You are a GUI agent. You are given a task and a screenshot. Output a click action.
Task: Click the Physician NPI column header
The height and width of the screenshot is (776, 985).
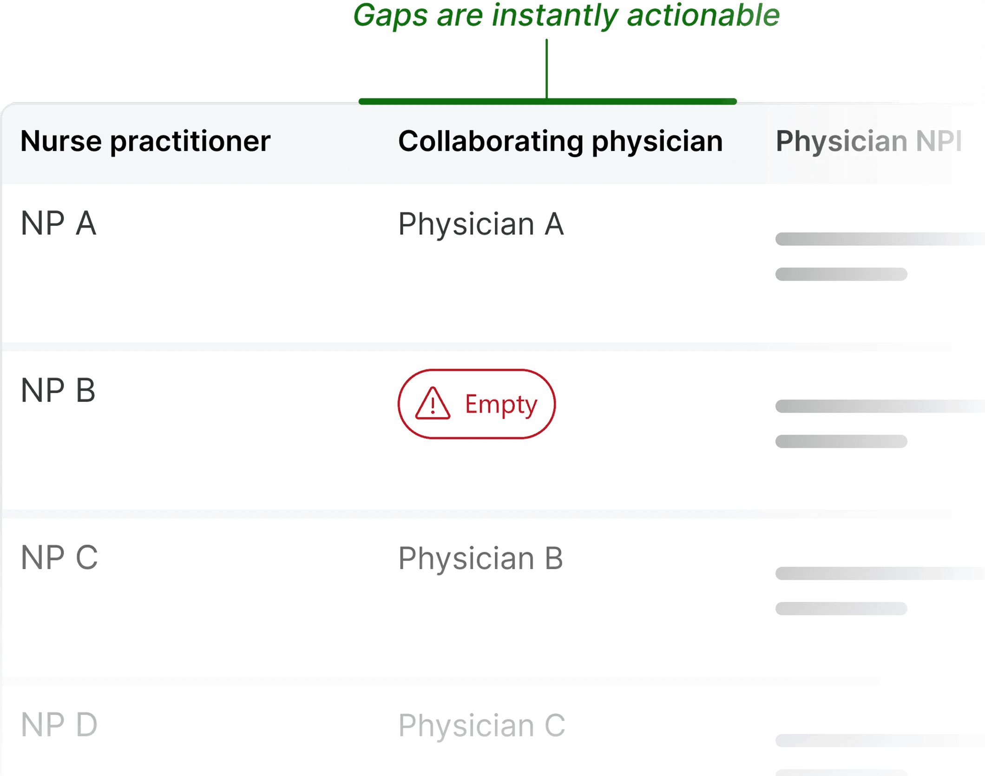[x=868, y=141]
